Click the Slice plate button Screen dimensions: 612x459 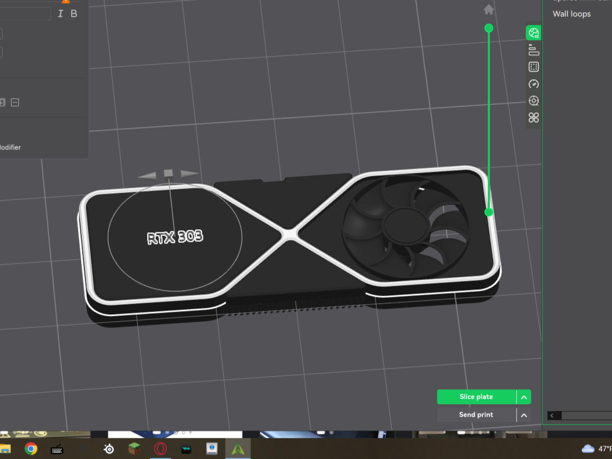point(476,397)
